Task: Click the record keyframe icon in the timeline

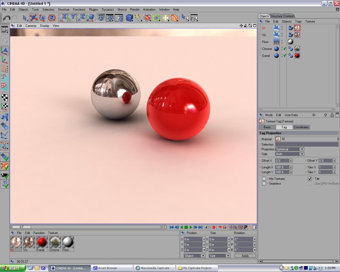Action: [x=214, y=227]
